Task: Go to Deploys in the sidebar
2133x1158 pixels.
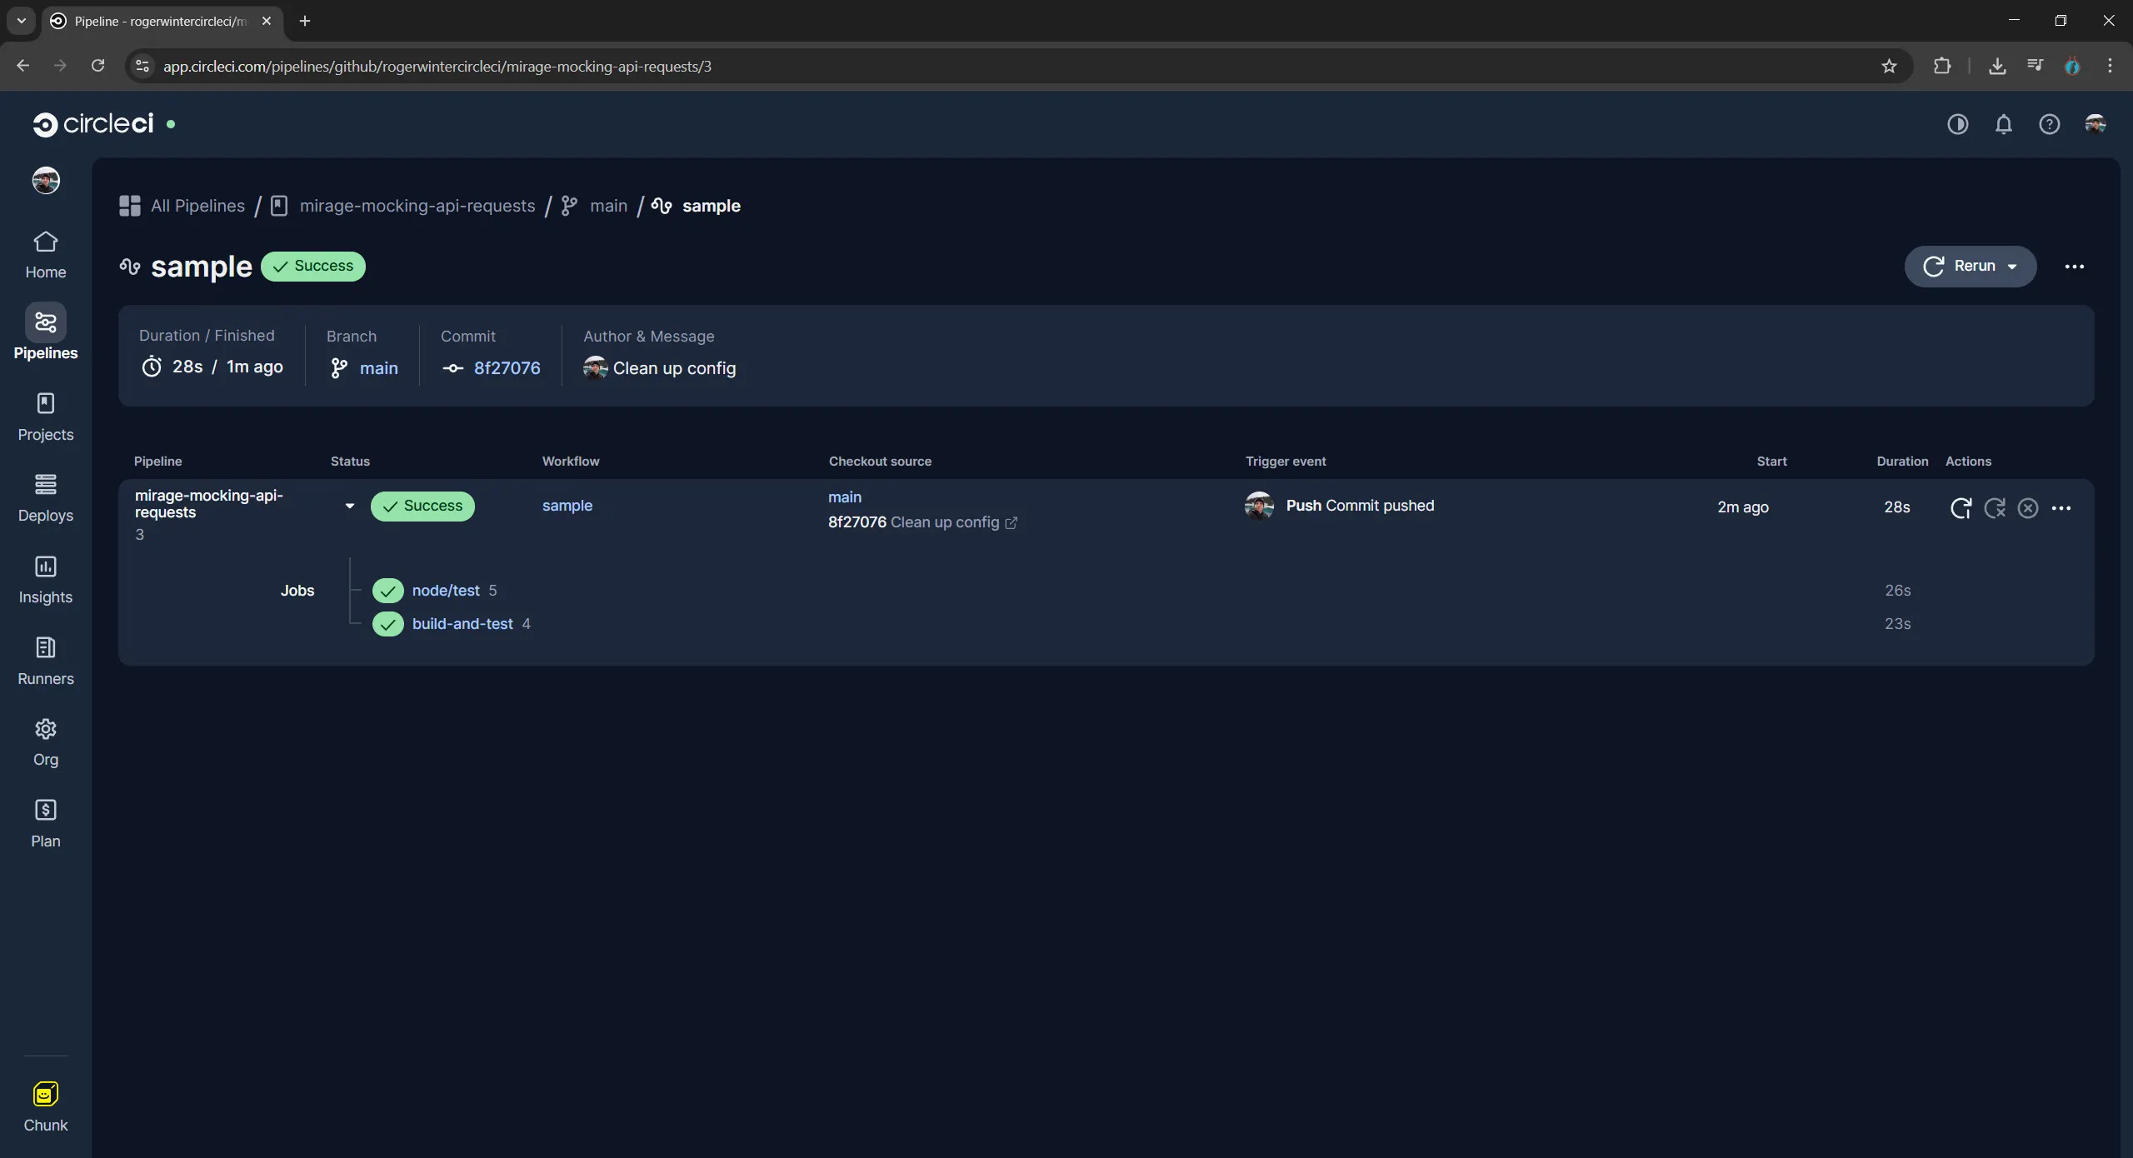Action: (46, 498)
